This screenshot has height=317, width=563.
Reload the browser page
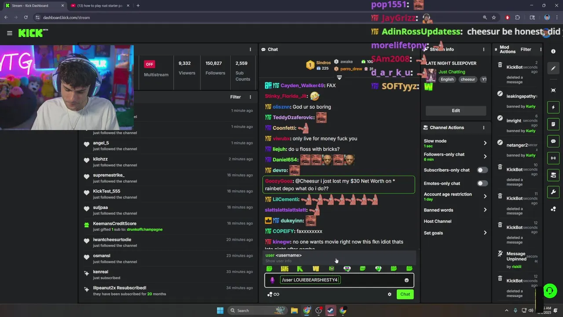[x=26, y=18]
